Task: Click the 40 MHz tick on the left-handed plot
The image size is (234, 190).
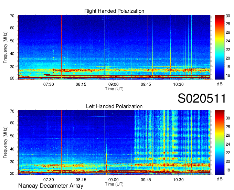Action: coord(12,149)
